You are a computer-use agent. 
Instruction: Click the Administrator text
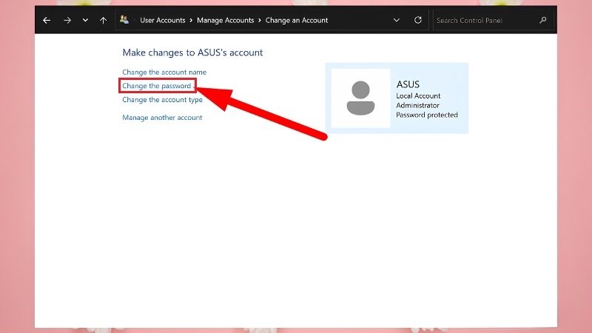pyautogui.click(x=417, y=105)
